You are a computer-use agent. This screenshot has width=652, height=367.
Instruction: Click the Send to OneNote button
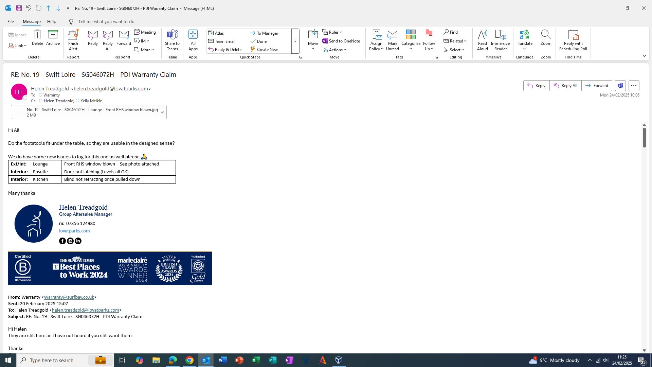tap(341, 41)
